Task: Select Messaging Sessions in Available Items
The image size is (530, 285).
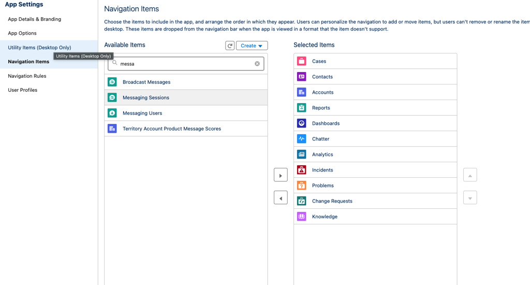Action: [x=186, y=97]
